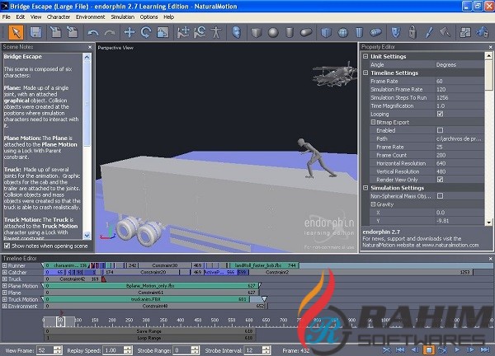
Task: Collapse the Timeline Settings section
Action: click(x=365, y=73)
